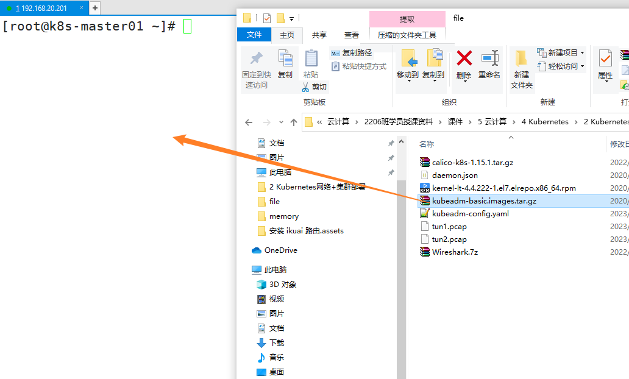Screen dimensions: 629x379
Task: Open the File (文件) menu
Action: click(254, 35)
